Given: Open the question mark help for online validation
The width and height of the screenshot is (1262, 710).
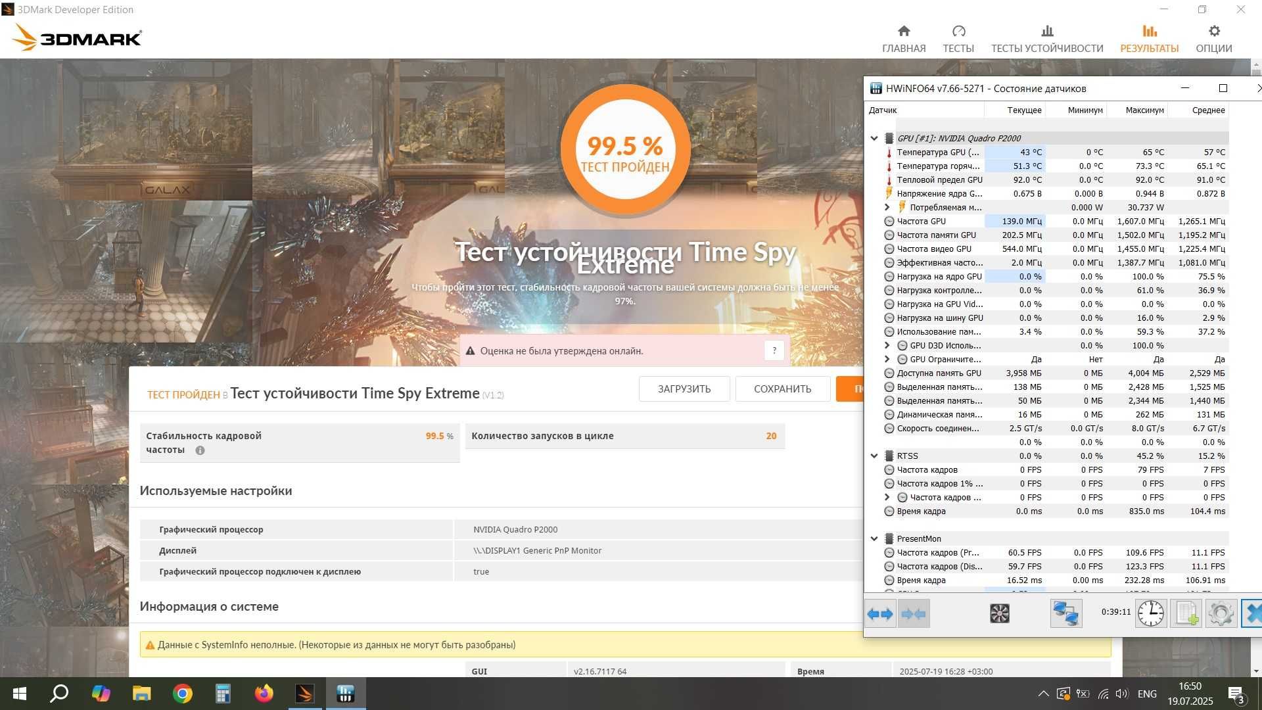Looking at the screenshot, I should click(774, 350).
